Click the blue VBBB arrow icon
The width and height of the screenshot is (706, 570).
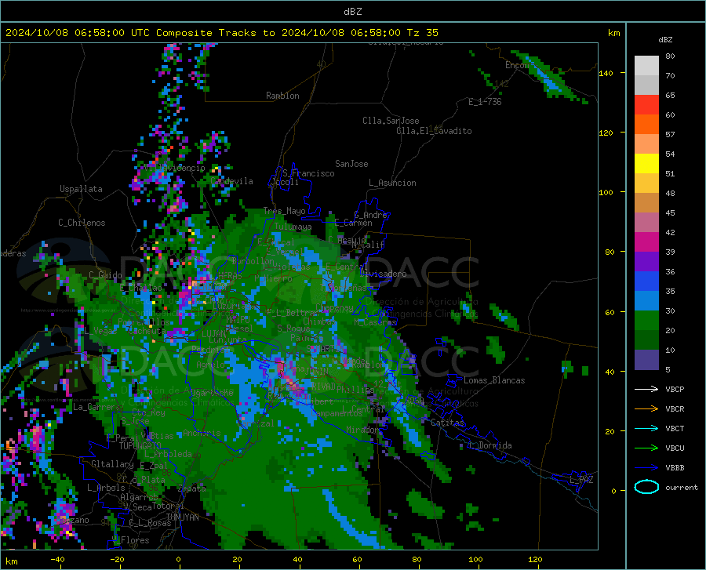click(x=646, y=468)
